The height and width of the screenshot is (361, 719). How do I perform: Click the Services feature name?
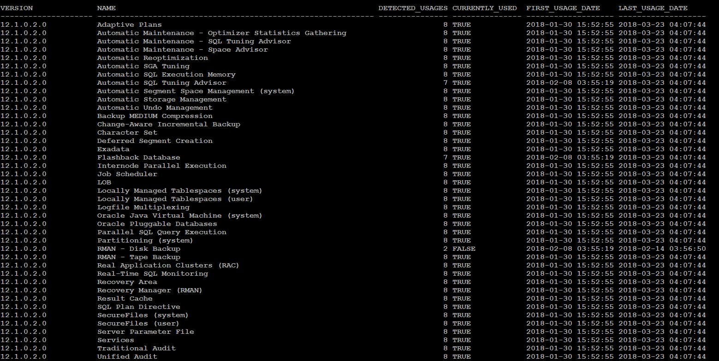116,340
